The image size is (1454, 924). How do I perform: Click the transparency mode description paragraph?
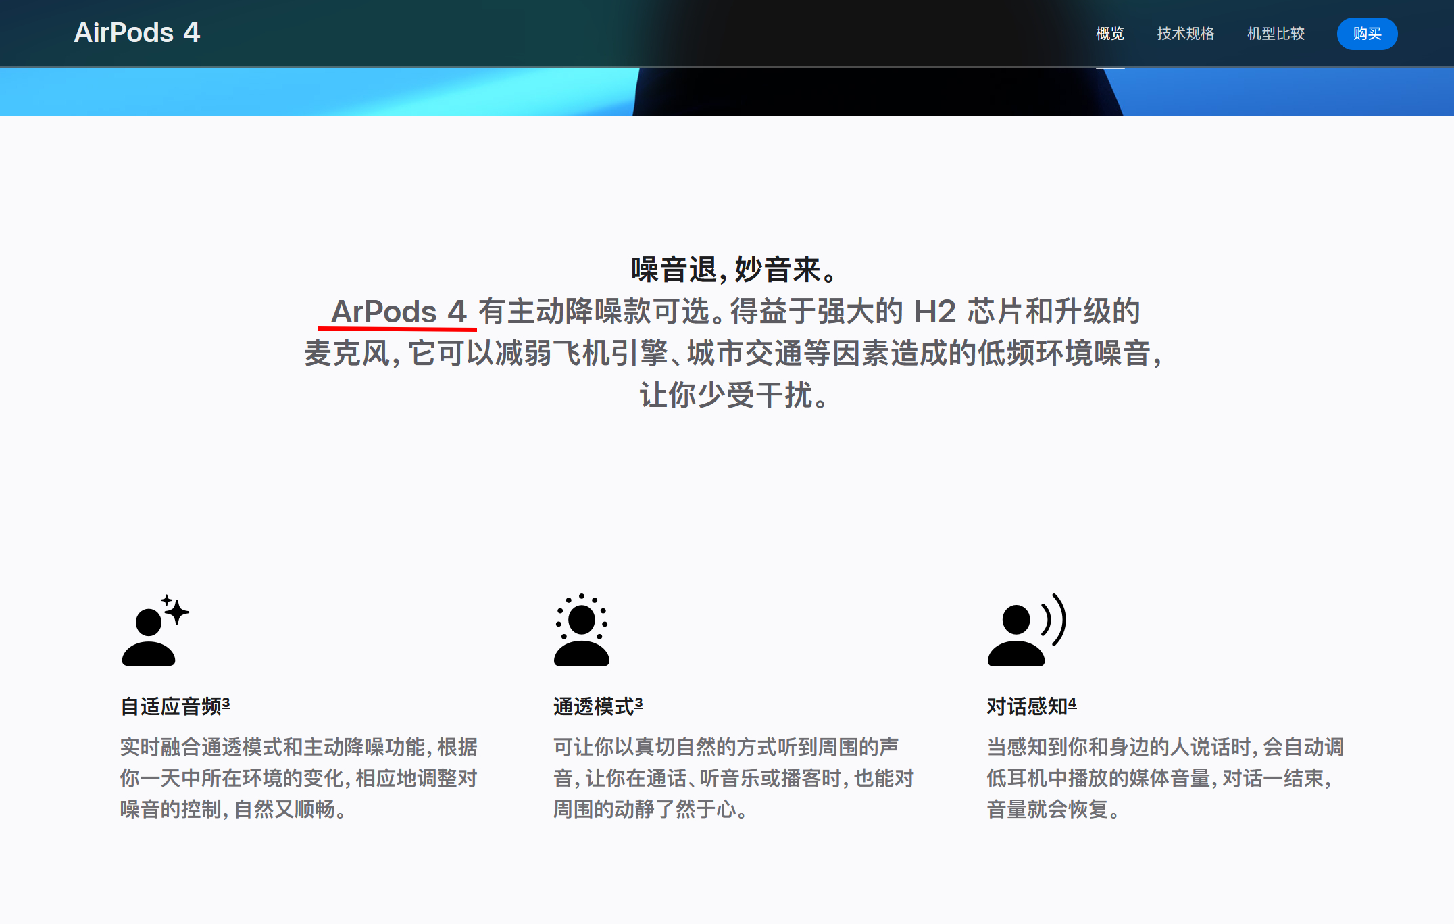click(733, 778)
